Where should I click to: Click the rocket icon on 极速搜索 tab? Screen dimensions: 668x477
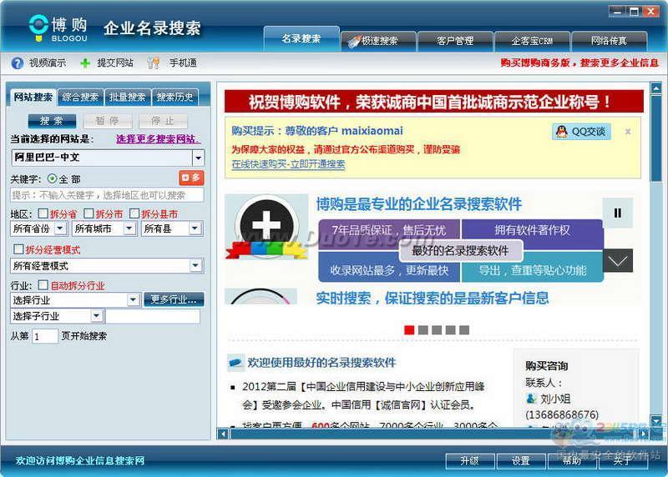pos(353,41)
